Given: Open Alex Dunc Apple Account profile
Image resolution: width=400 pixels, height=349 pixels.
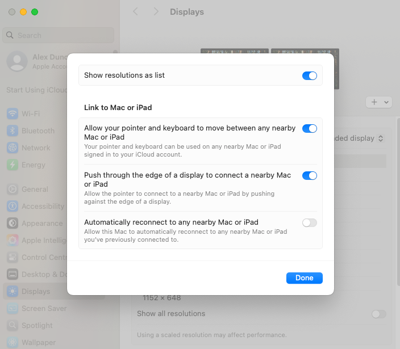Looking at the screenshot, I should pyautogui.click(x=34, y=61).
